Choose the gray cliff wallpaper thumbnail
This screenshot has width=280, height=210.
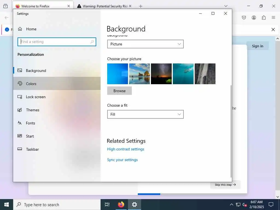pyautogui.click(x=205, y=74)
